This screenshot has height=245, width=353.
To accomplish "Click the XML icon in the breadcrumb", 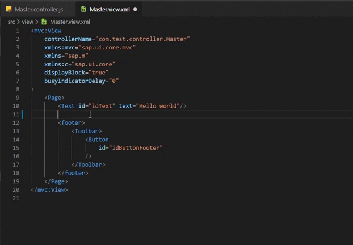I will (x=44, y=22).
